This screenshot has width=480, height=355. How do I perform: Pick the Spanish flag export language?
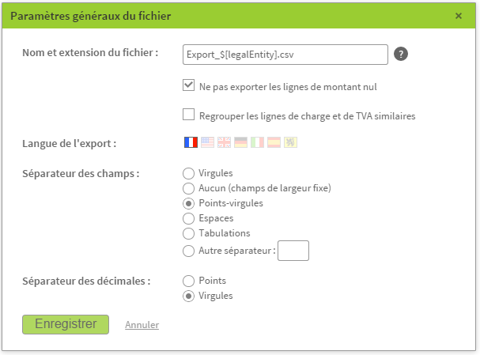(x=274, y=142)
